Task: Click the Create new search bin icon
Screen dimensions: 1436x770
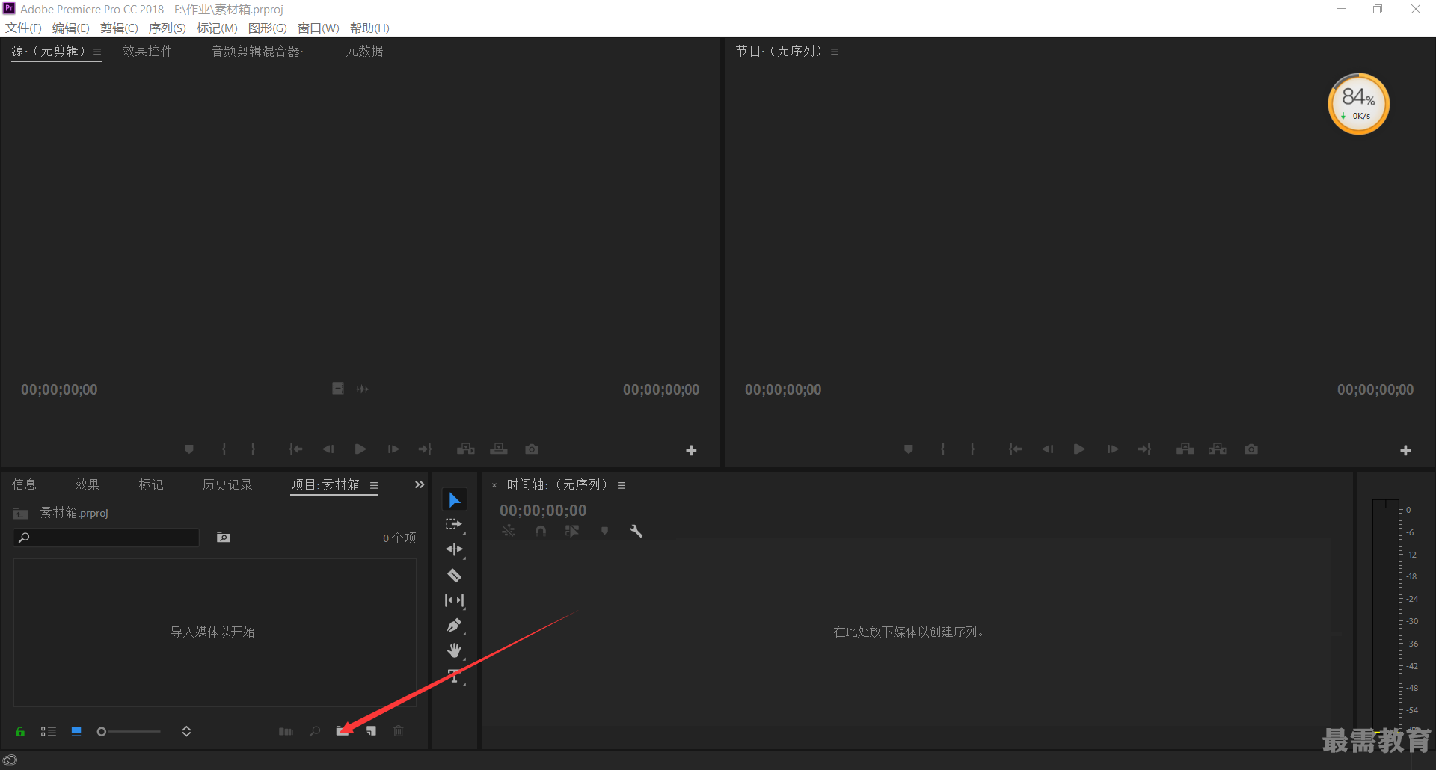Action: pyautogui.click(x=223, y=538)
